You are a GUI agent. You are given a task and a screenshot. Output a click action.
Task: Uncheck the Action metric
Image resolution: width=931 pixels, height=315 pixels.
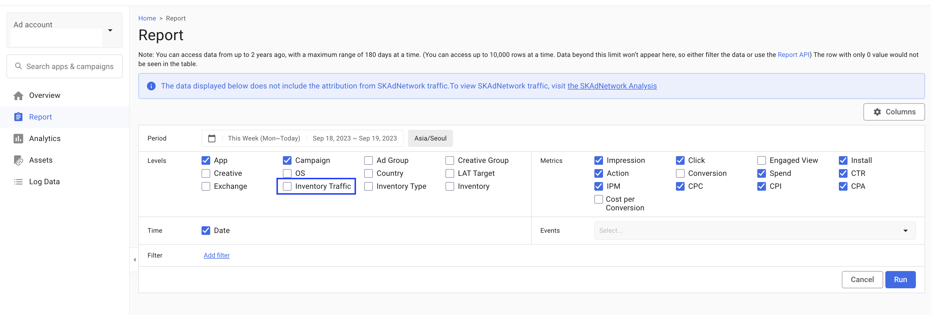coord(599,173)
